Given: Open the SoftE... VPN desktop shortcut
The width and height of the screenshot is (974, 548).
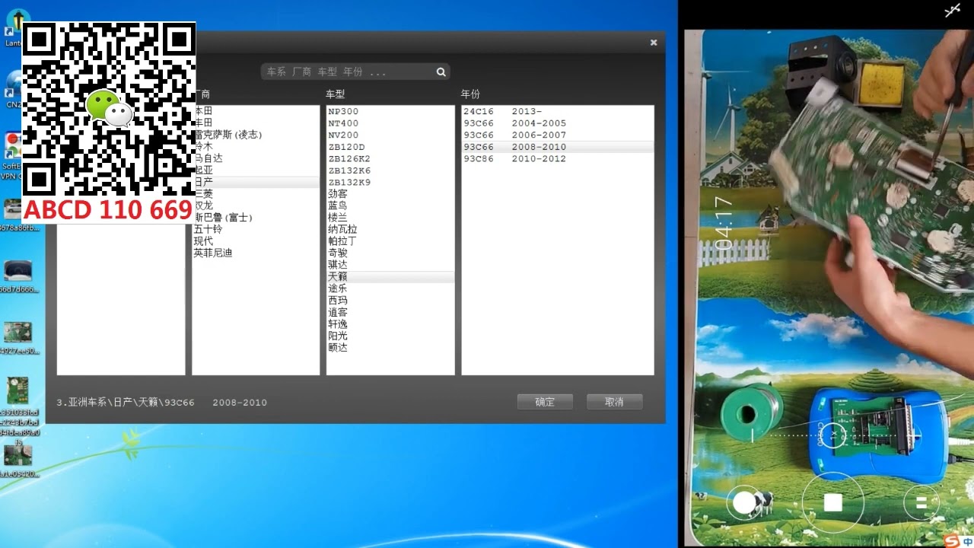Looking at the screenshot, I should (12, 156).
